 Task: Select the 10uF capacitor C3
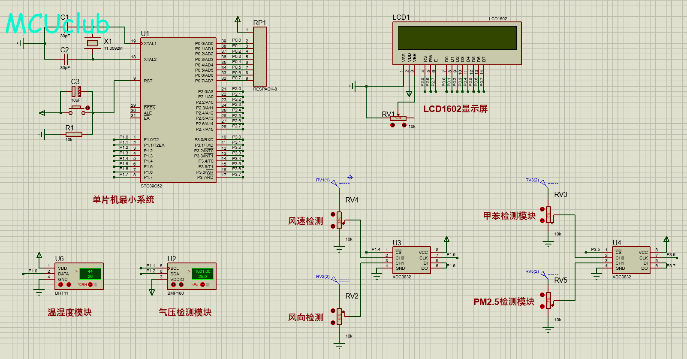76,91
